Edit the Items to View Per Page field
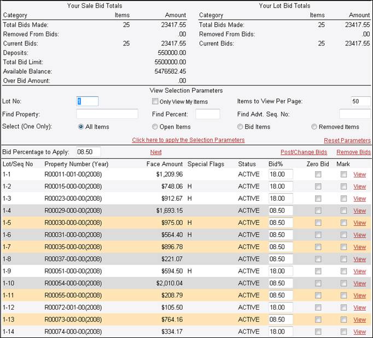The height and width of the screenshot is (338, 373). [360, 101]
